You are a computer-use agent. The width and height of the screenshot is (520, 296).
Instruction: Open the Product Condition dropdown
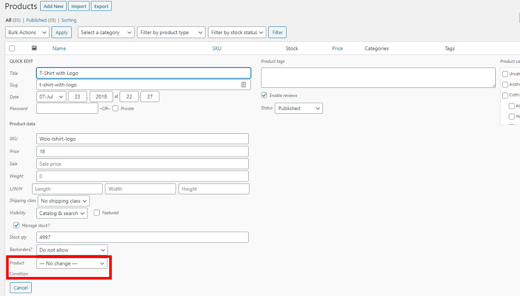[72, 263]
